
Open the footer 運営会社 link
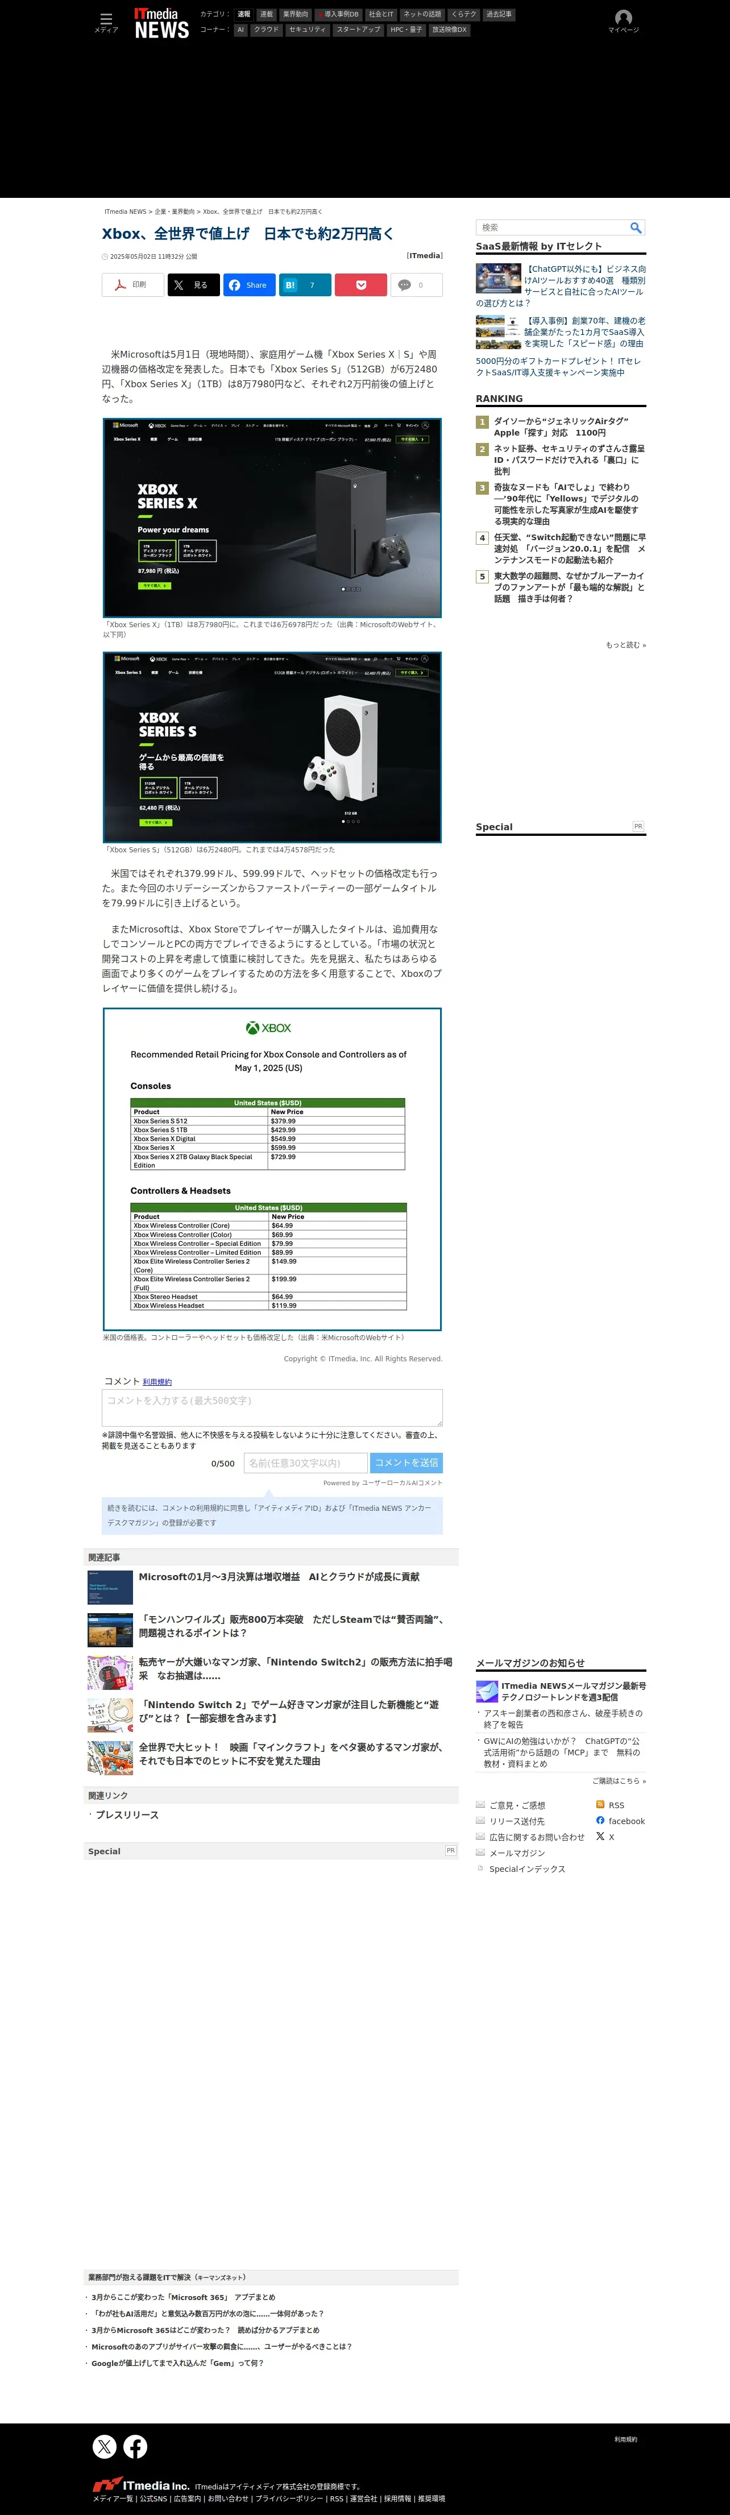point(363,2500)
